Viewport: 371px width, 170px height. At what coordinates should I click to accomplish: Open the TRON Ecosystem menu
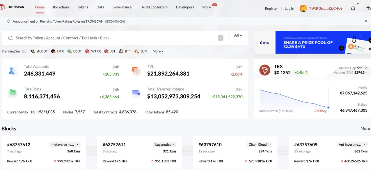154,7
